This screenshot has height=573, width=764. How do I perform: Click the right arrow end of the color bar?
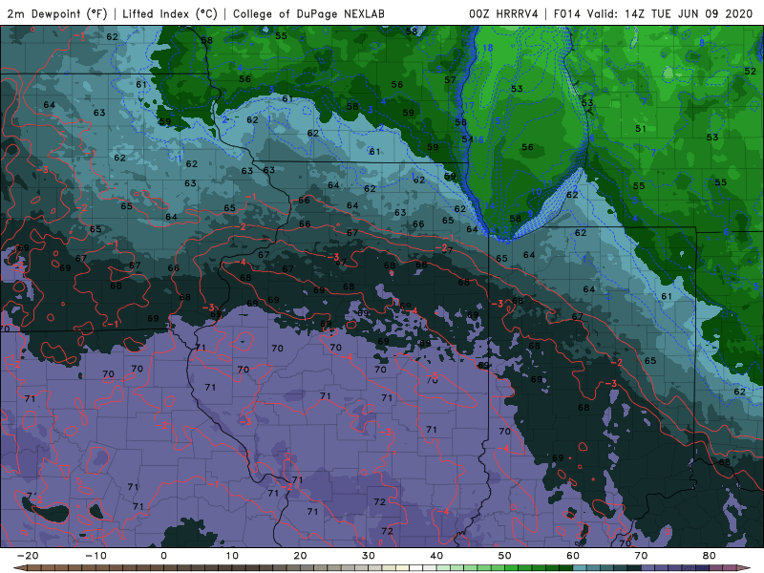pos(745,568)
